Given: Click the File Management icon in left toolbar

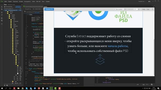Looking at the screenshot, I should pos(2,9).
